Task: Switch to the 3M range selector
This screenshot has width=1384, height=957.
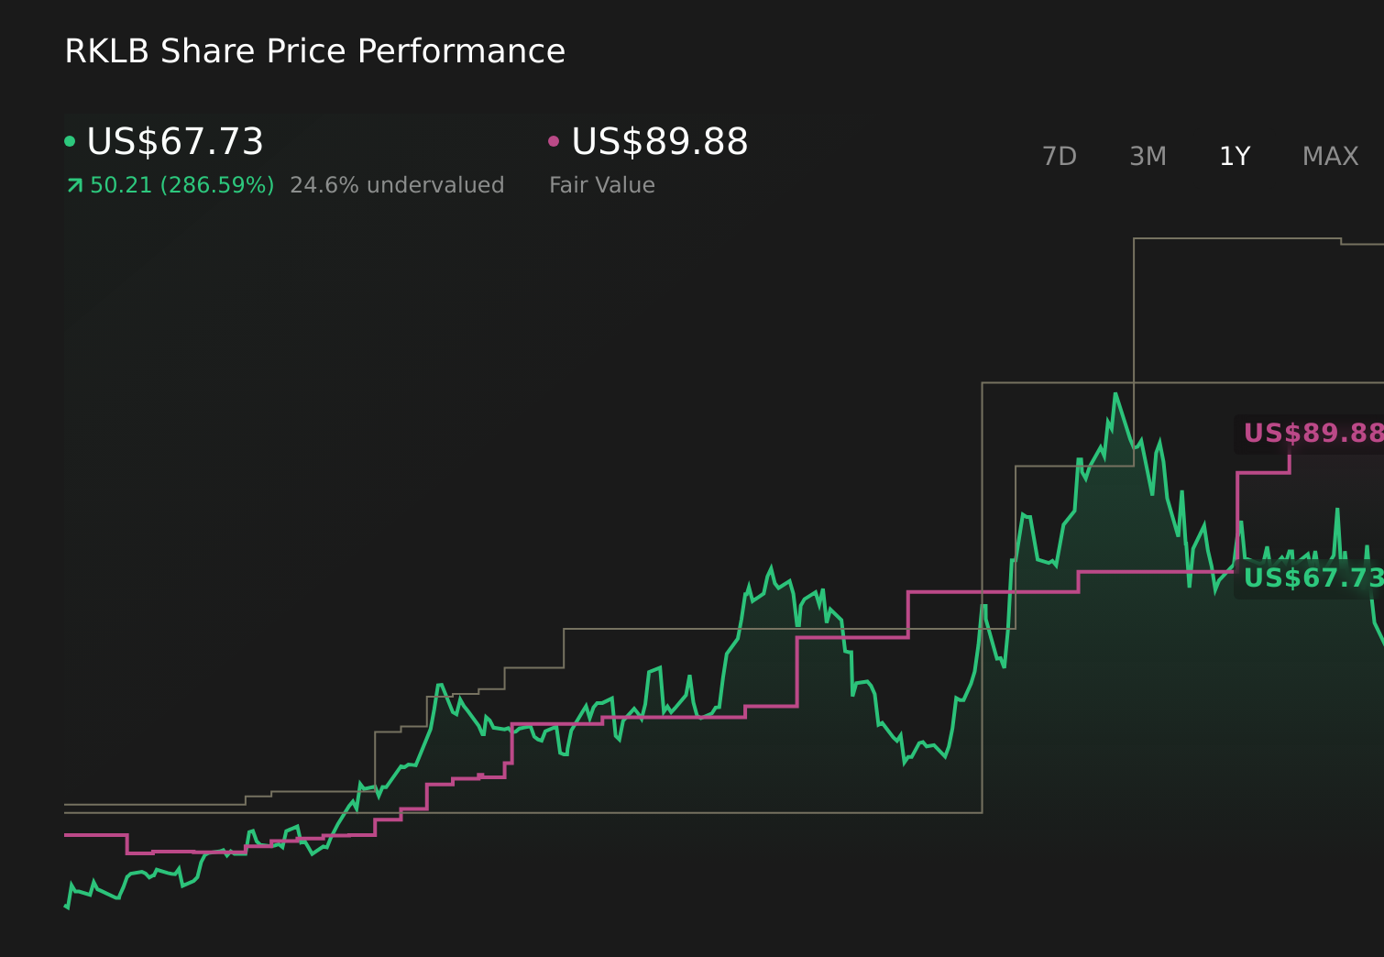Action: pos(1147,156)
